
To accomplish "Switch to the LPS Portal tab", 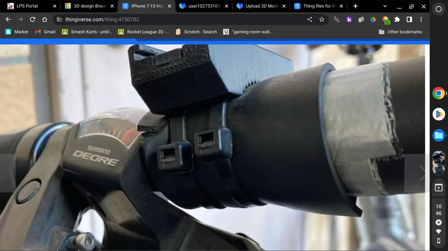I will coord(27,6).
